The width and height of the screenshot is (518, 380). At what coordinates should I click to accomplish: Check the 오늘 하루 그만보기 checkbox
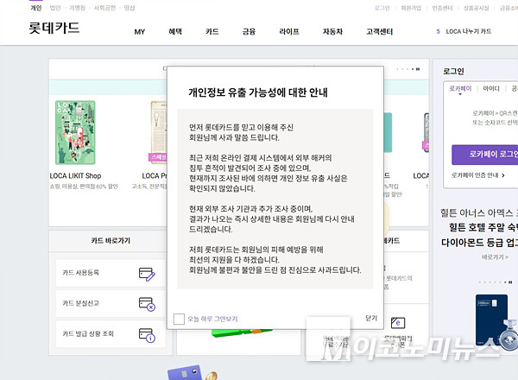(x=179, y=319)
